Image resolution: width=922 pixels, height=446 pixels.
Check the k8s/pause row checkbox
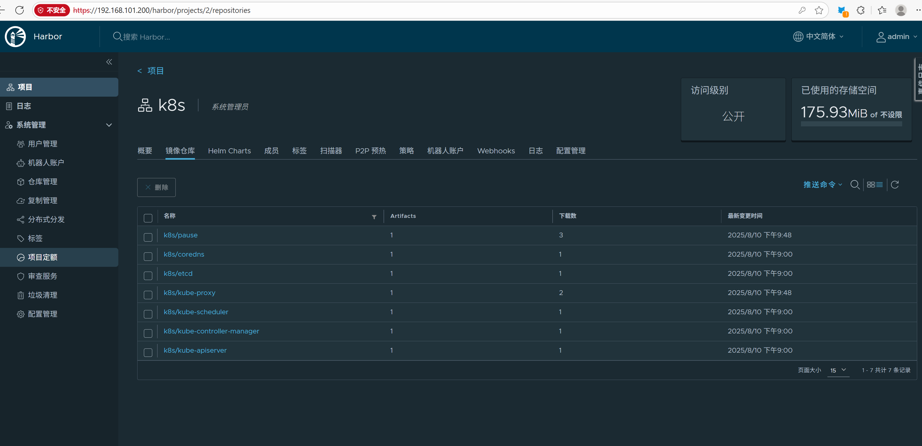(x=148, y=237)
